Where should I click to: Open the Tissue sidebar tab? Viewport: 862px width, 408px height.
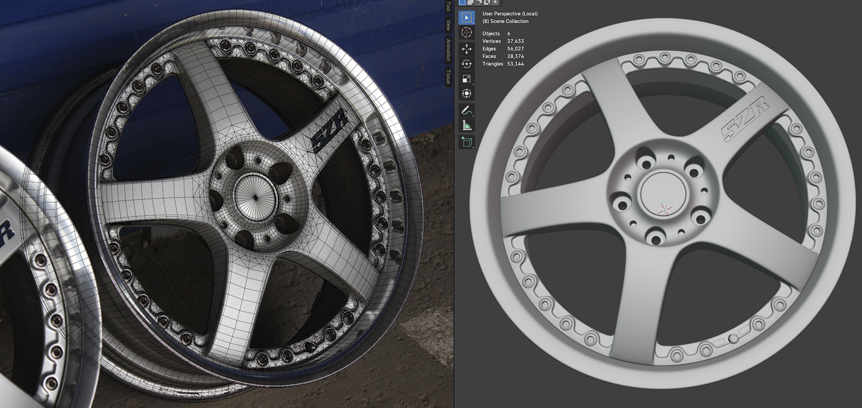[x=448, y=77]
